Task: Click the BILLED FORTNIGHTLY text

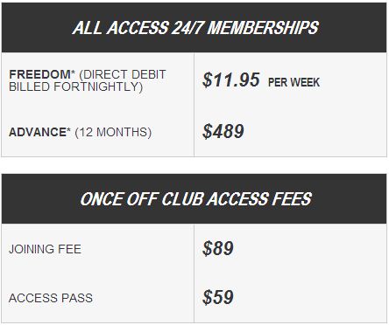Action: (x=76, y=86)
